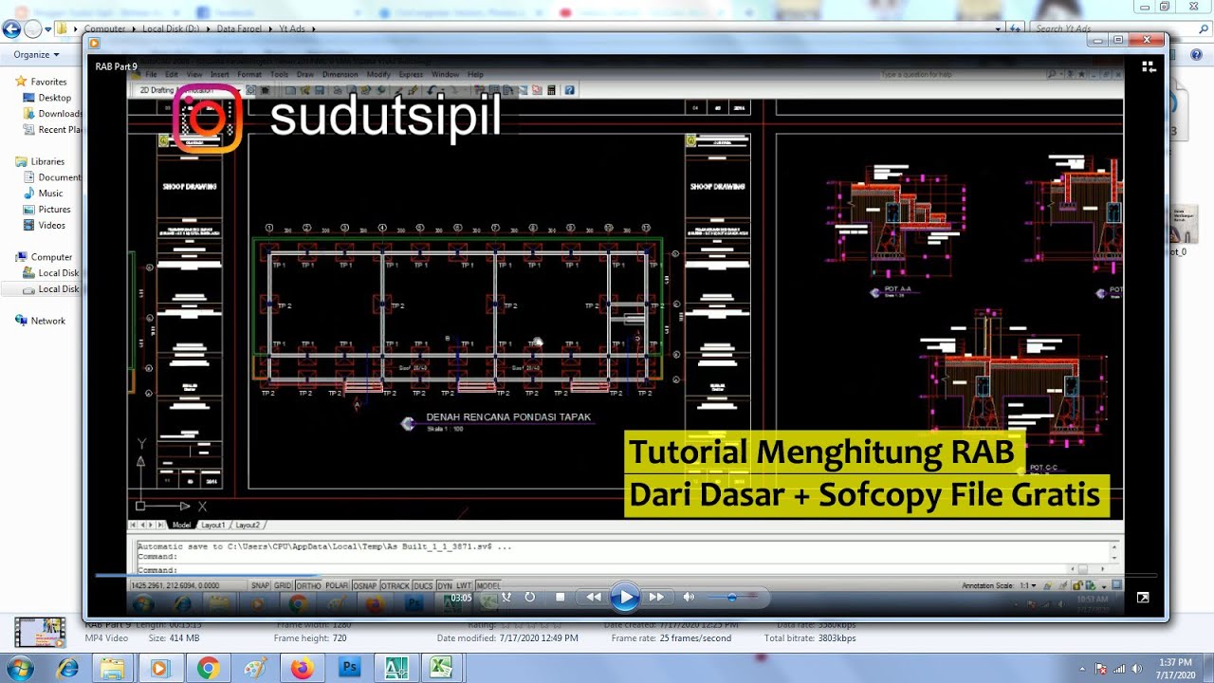The height and width of the screenshot is (683, 1214).
Task: Switch to the Layout2 tab in AutoCAD
Action: [x=248, y=525]
